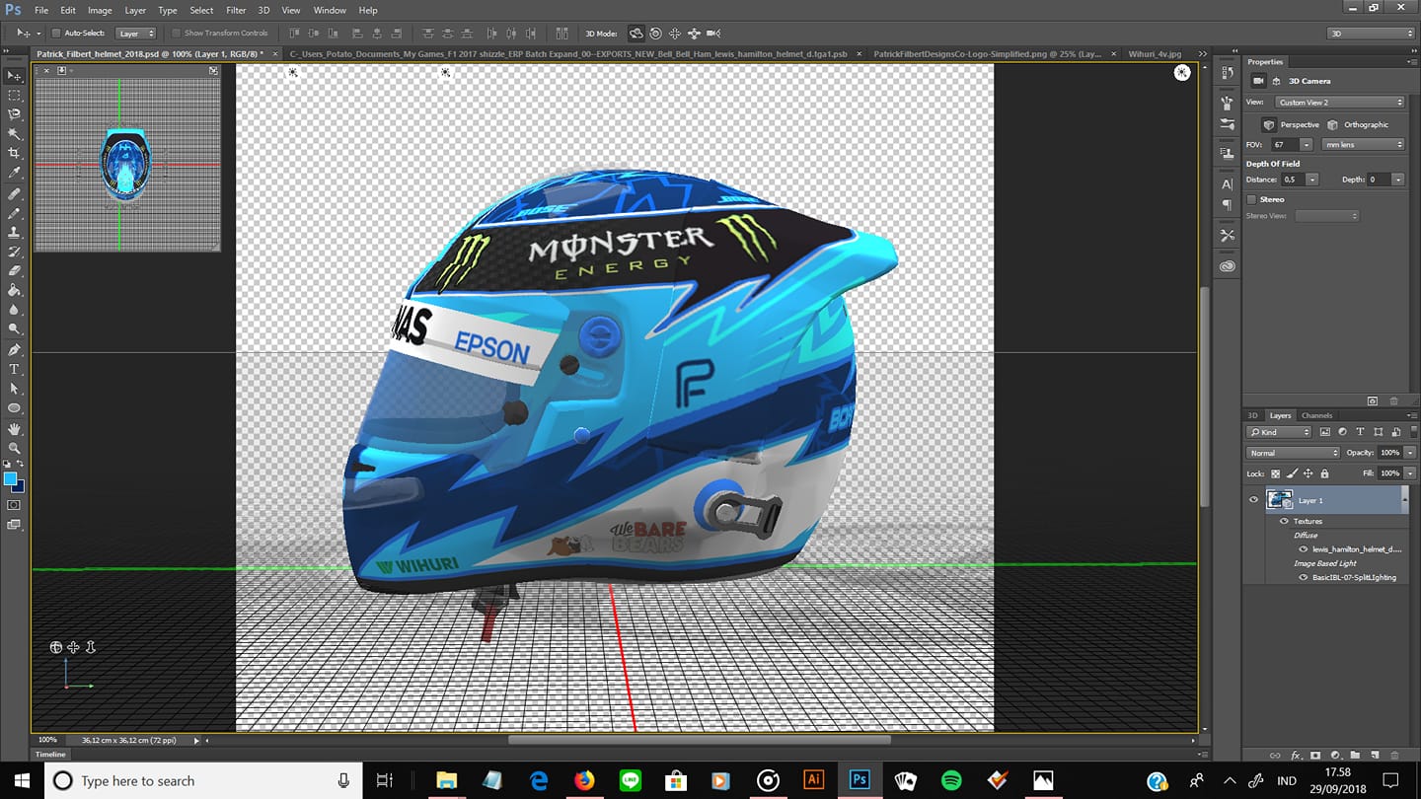Open the Depth value dropdown arrow
The image size is (1421, 799).
point(1398,180)
